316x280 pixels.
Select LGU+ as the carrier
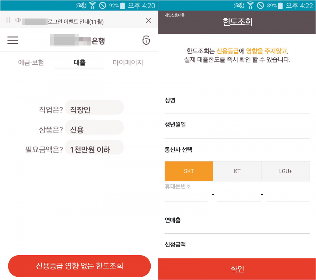[285, 171]
